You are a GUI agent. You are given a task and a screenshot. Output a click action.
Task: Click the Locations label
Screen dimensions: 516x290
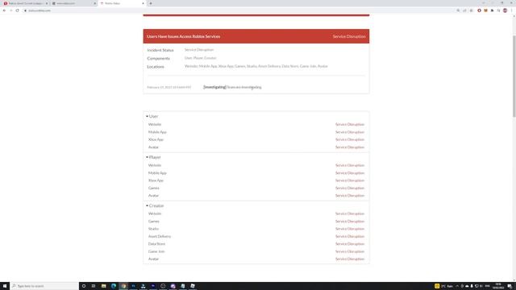156,67
